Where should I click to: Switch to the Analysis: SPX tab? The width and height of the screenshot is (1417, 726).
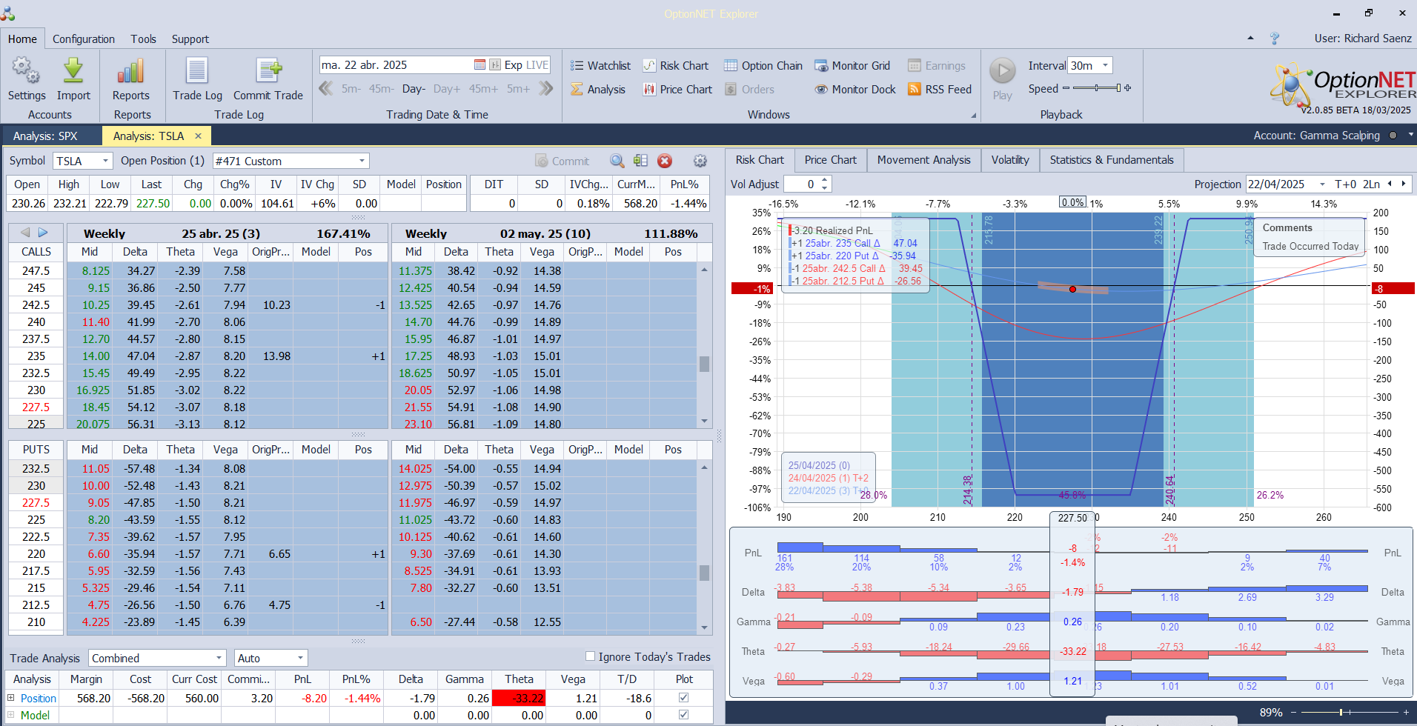click(45, 136)
